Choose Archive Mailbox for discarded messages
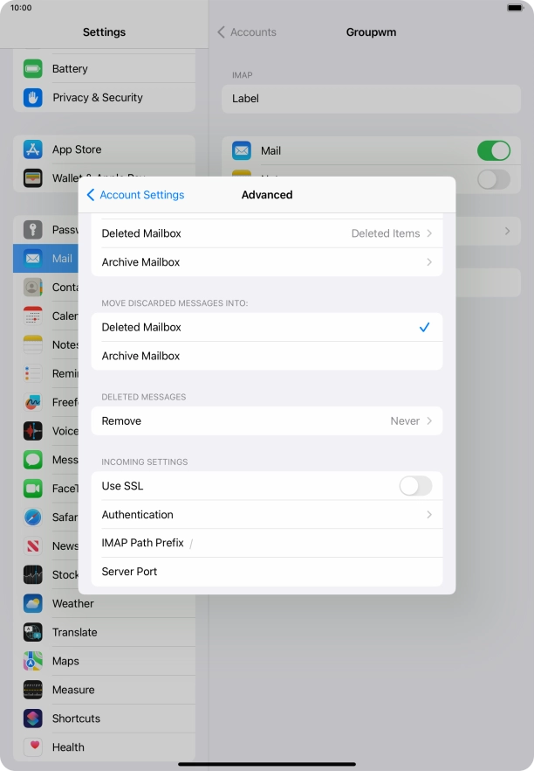 (266, 356)
